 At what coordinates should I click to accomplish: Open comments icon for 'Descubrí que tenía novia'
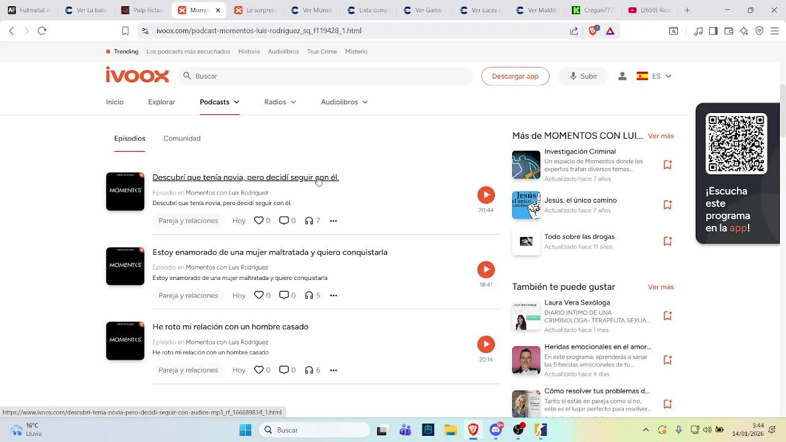pyautogui.click(x=284, y=220)
